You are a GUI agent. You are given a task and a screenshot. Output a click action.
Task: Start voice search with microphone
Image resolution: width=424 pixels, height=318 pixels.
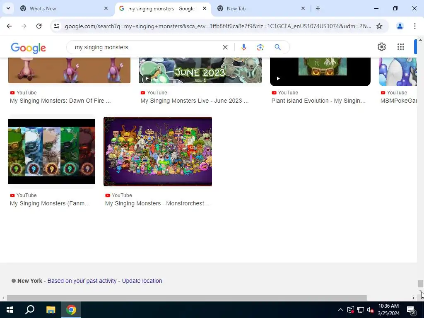243,47
